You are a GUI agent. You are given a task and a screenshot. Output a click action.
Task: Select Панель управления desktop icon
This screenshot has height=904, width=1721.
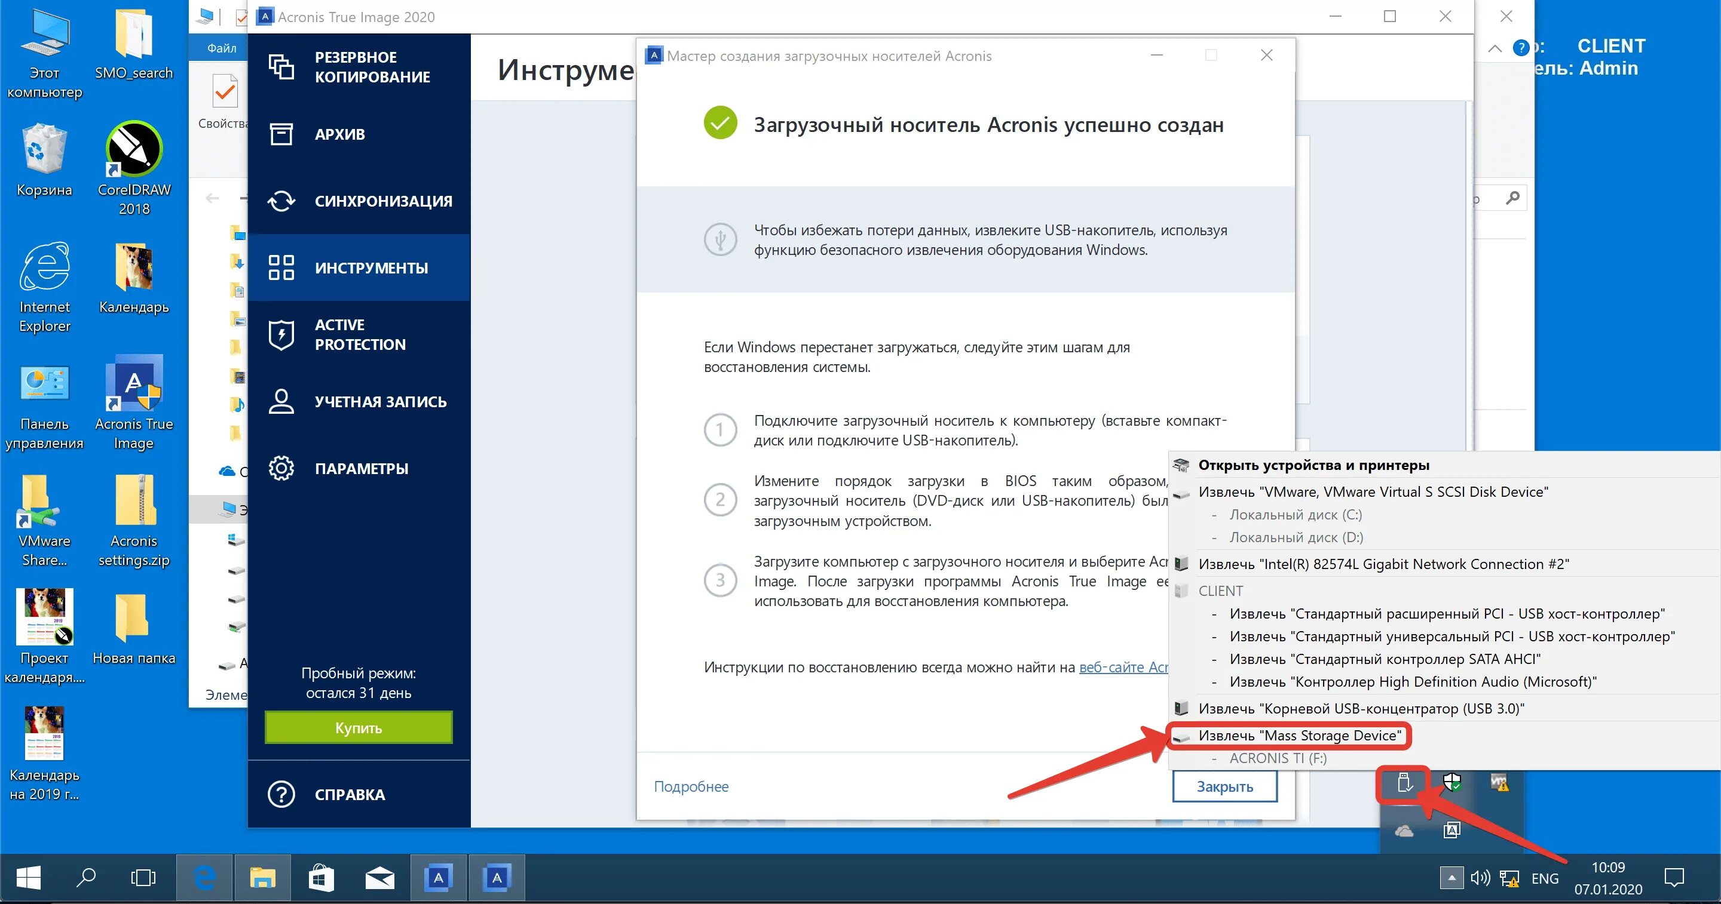[x=44, y=407]
